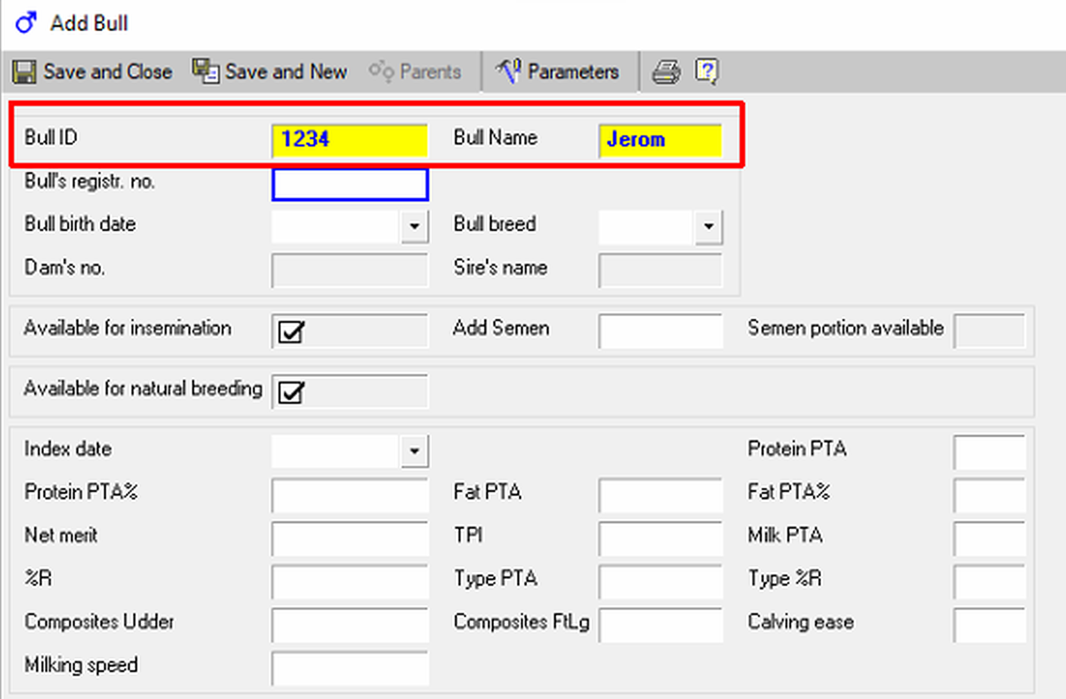Click the Composites FtLg input field

pos(661,625)
